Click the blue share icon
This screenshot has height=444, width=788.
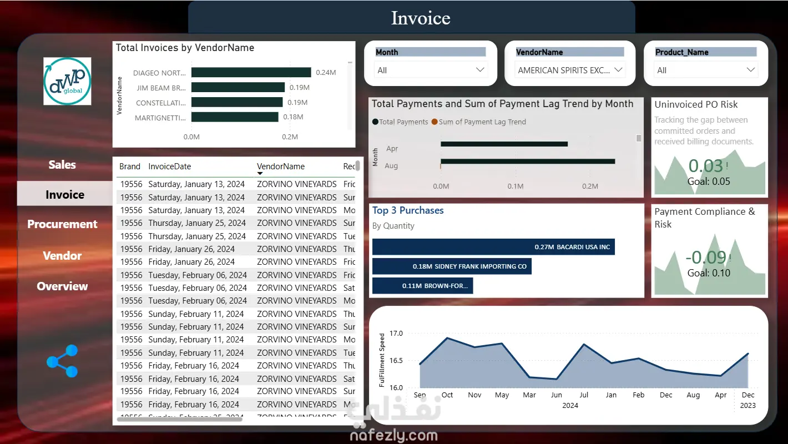coord(63,361)
